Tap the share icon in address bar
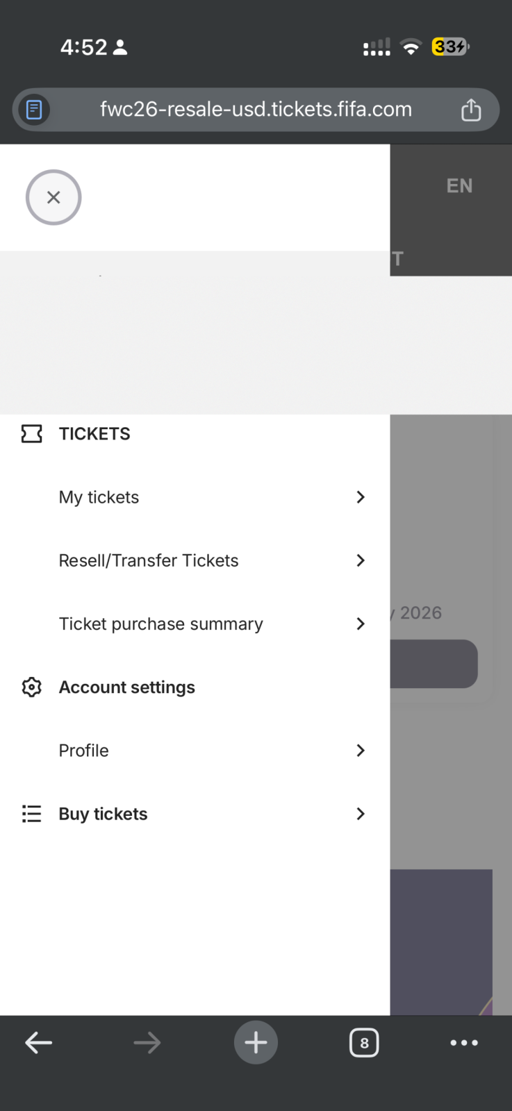512x1111 pixels. pos(471,110)
